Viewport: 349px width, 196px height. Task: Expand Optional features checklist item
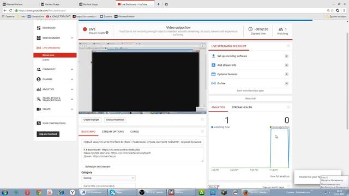(x=286, y=74)
